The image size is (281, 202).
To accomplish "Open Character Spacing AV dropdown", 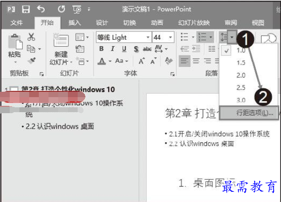I will click(161, 49).
